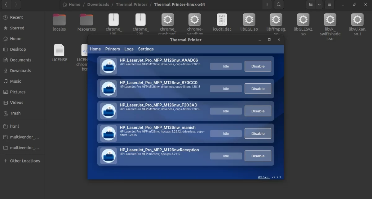The width and height of the screenshot is (372, 199).
Task: Open Starred in the sidebar
Action: coord(22,28)
